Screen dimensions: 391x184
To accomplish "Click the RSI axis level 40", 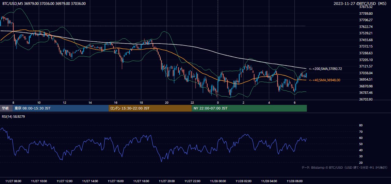I will point(361,150).
